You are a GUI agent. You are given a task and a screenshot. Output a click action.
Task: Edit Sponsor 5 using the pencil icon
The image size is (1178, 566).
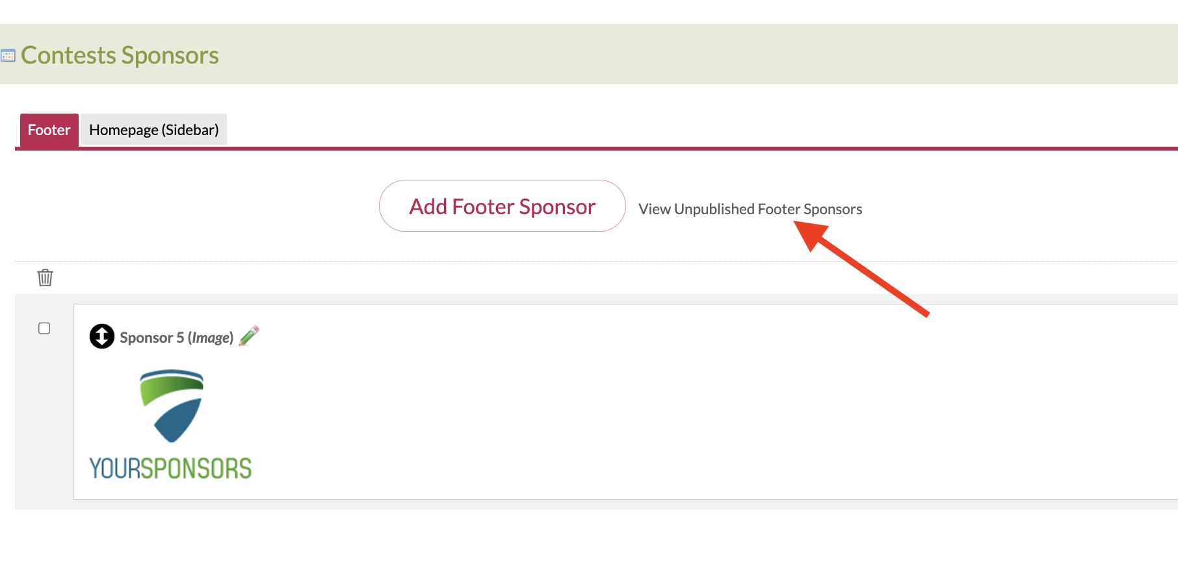[x=249, y=336]
